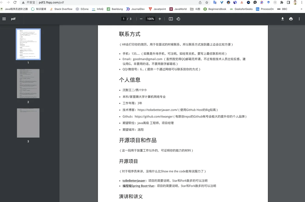Screen dimensions: 305x202
Task: Rotate the PDF counterclockwise
Action: 178,19
